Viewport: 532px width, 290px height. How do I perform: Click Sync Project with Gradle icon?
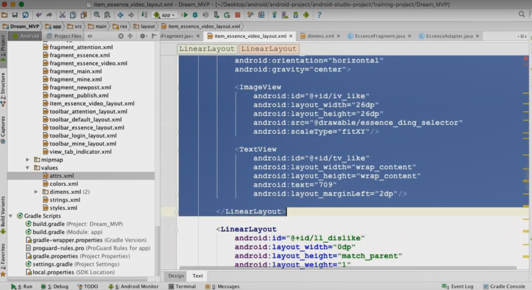point(275,15)
